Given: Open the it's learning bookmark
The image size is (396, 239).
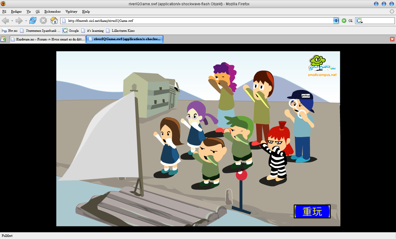Looking at the screenshot, I should [92, 31].
